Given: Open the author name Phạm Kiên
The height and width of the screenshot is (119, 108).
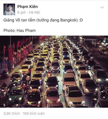Looking at the screenshot, I should click(x=27, y=7).
